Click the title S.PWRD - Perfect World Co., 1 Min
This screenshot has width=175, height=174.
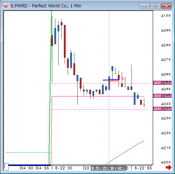click(46, 6)
